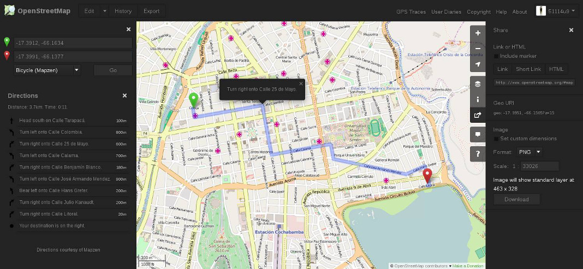Open the 51114u9 user menu
This screenshot has width=583, height=269.
[x=557, y=11]
